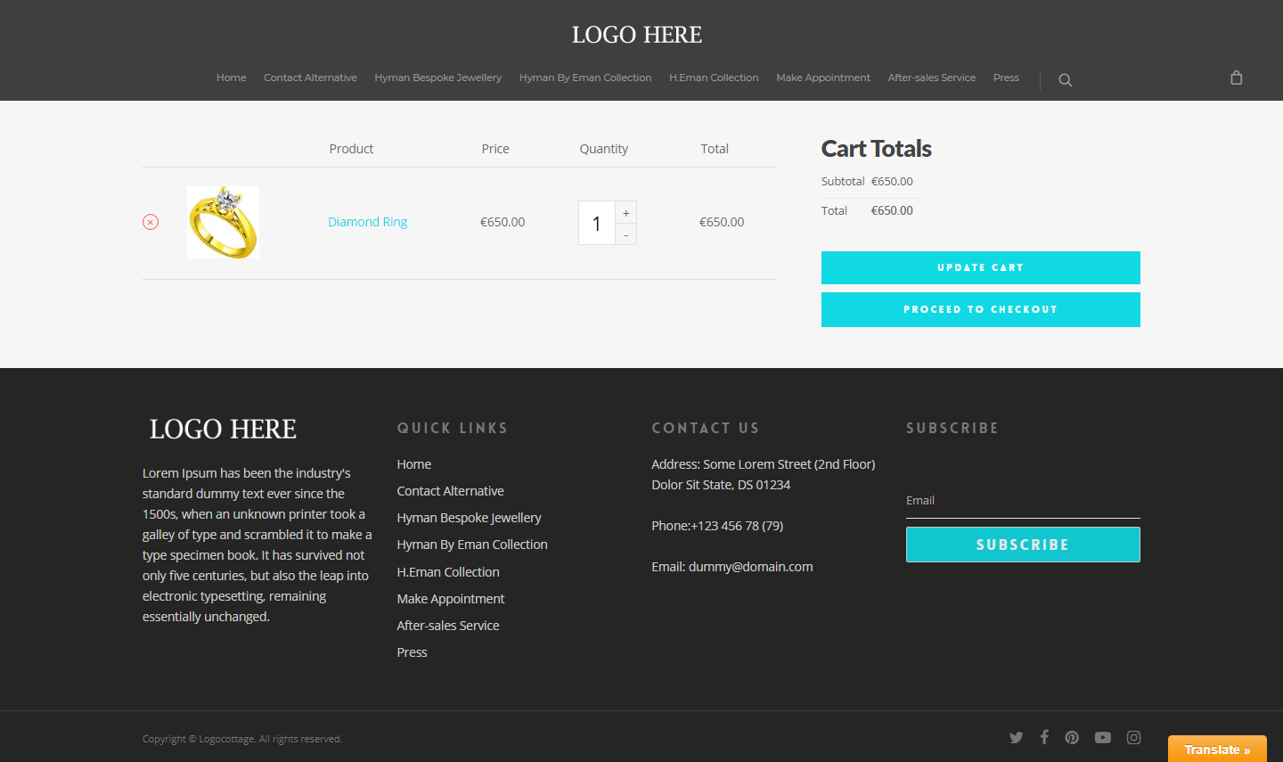Expand the Translate widget at bottom right
Viewport: 1283px width, 762px height.
pos(1216,750)
